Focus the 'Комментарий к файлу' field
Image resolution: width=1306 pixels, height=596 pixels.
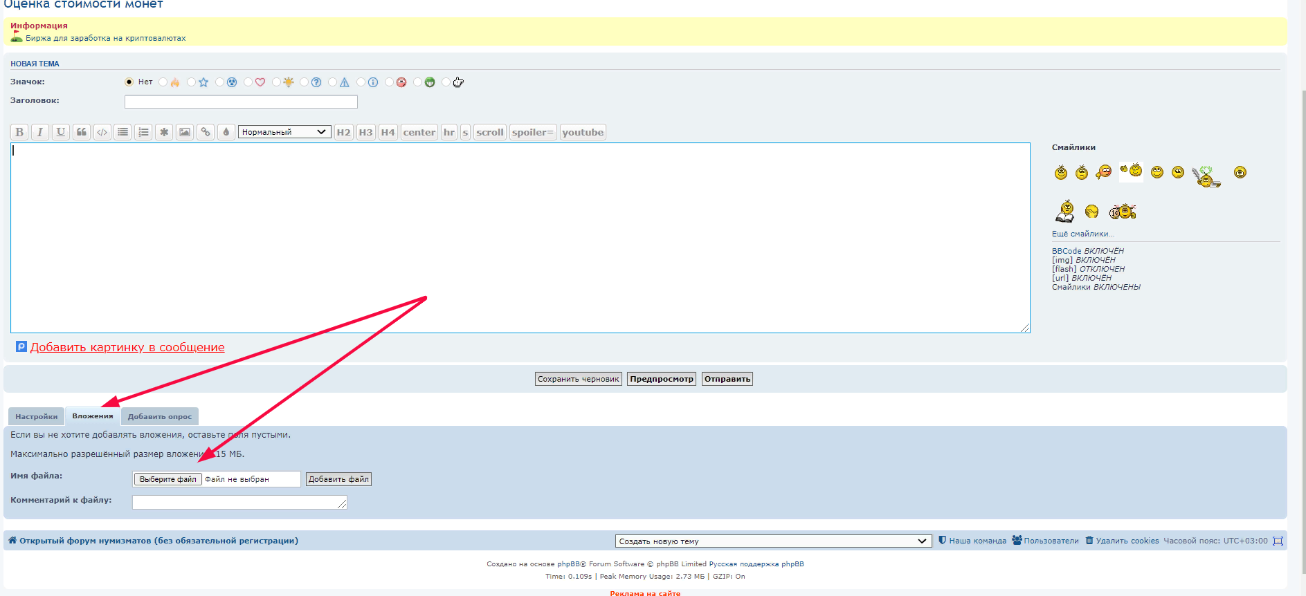coord(239,502)
